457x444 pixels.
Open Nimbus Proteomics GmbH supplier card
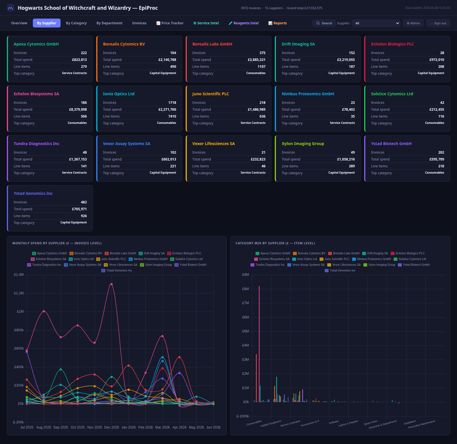[318, 109]
